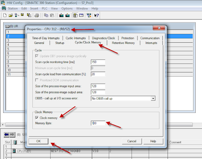Screen dimensions: 202x159
Task: Close the Properties CPU 312 dialog
Action: click(159, 28)
